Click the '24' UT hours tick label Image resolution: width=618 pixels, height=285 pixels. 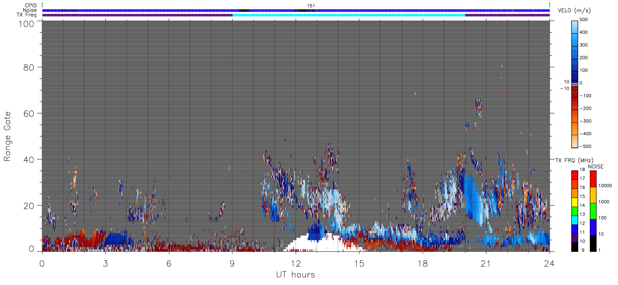(x=549, y=263)
